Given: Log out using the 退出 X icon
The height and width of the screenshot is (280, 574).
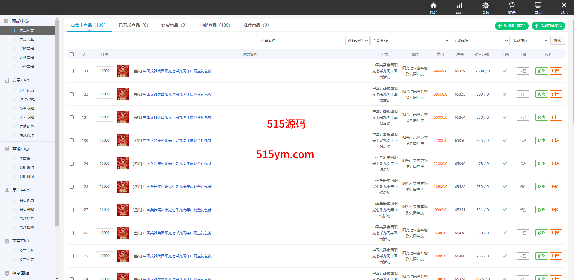Looking at the screenshot, I should coord(564,5).
